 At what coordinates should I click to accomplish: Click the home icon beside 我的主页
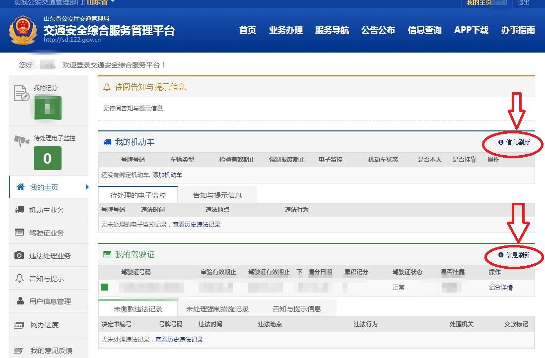21,187
